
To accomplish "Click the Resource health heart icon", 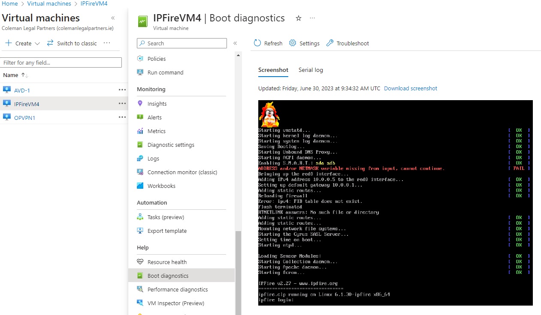I will coord(140,262).
